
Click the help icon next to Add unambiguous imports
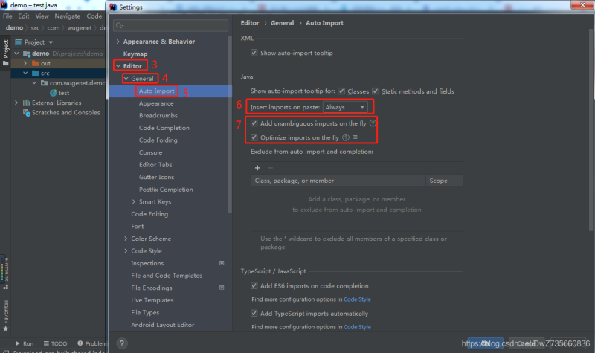point(373,123)
